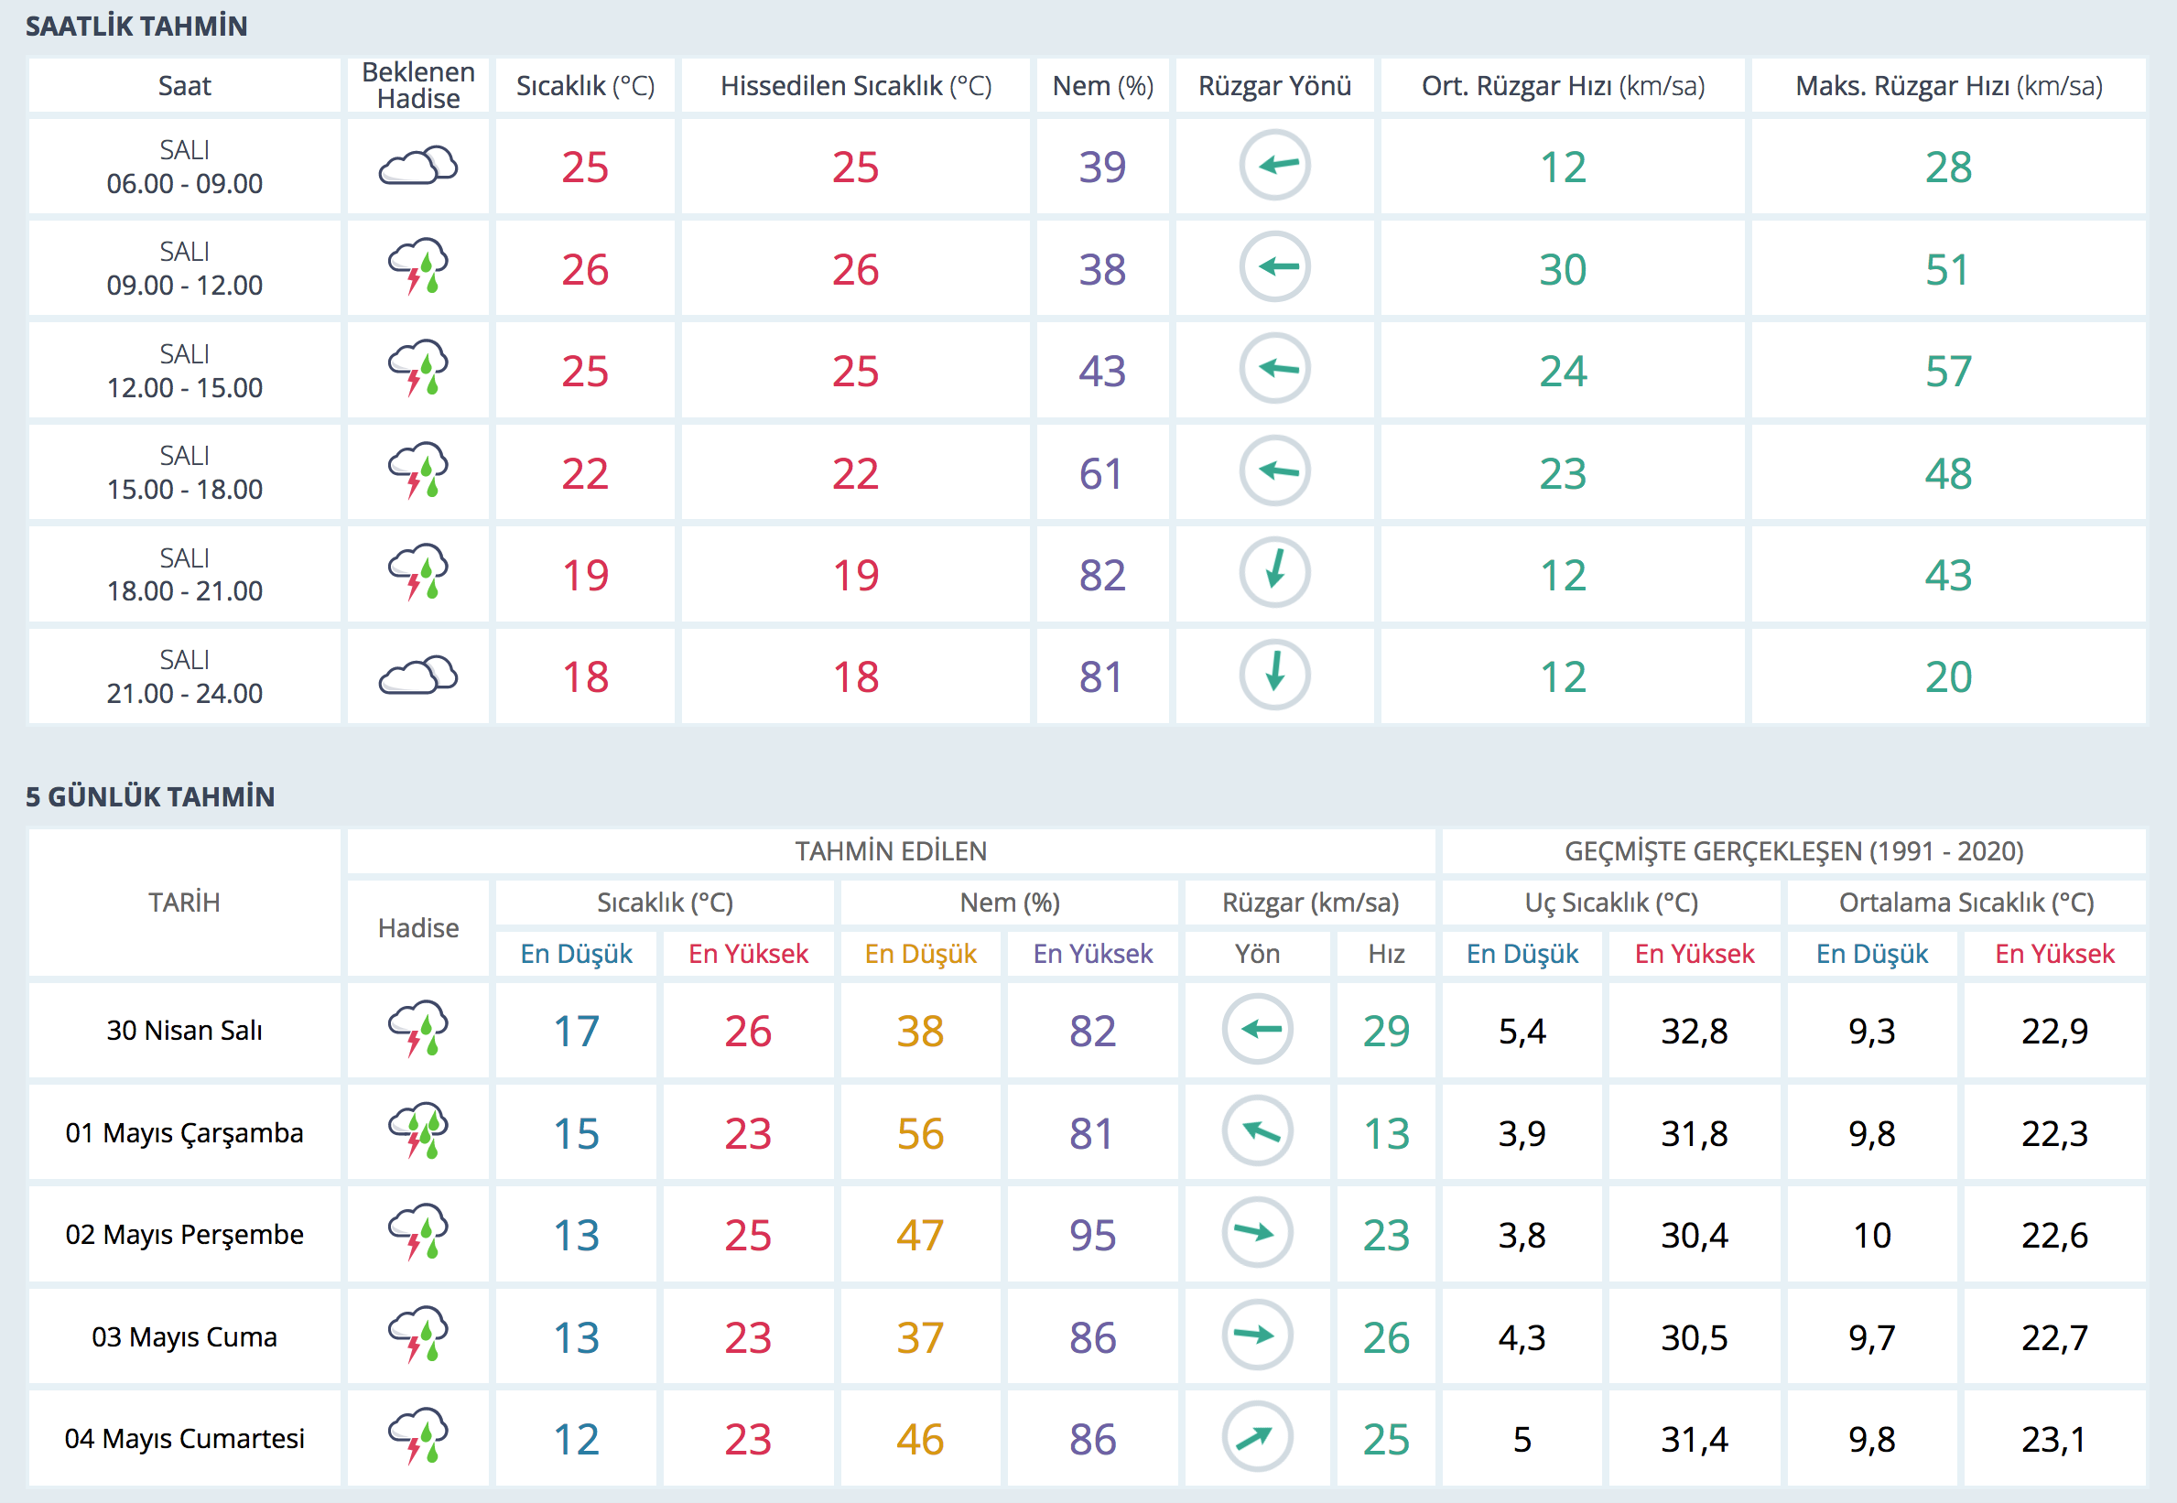This screenshot has height=1503, width=2177.
Task: Click humidity value 61 in hourly table
Action: 1102,472
